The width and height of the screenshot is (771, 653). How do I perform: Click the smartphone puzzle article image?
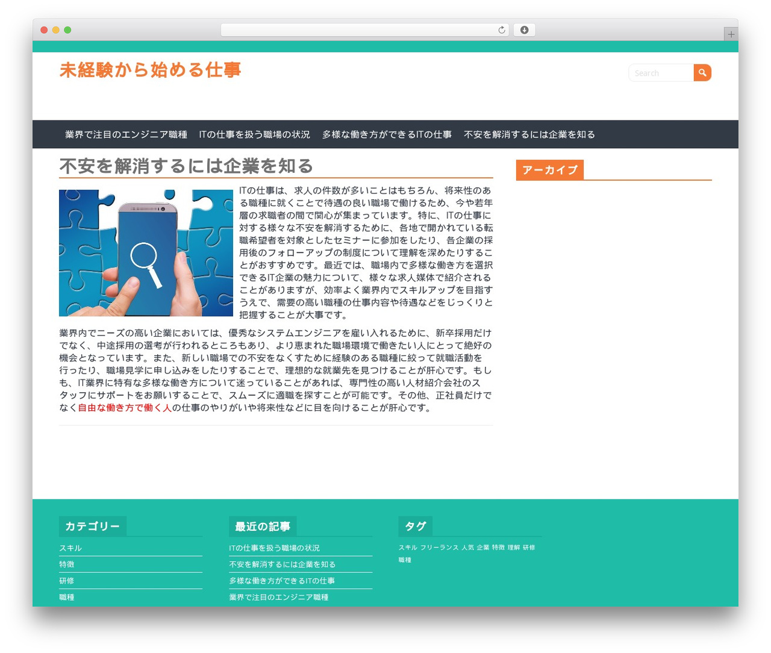coord(146,253)
